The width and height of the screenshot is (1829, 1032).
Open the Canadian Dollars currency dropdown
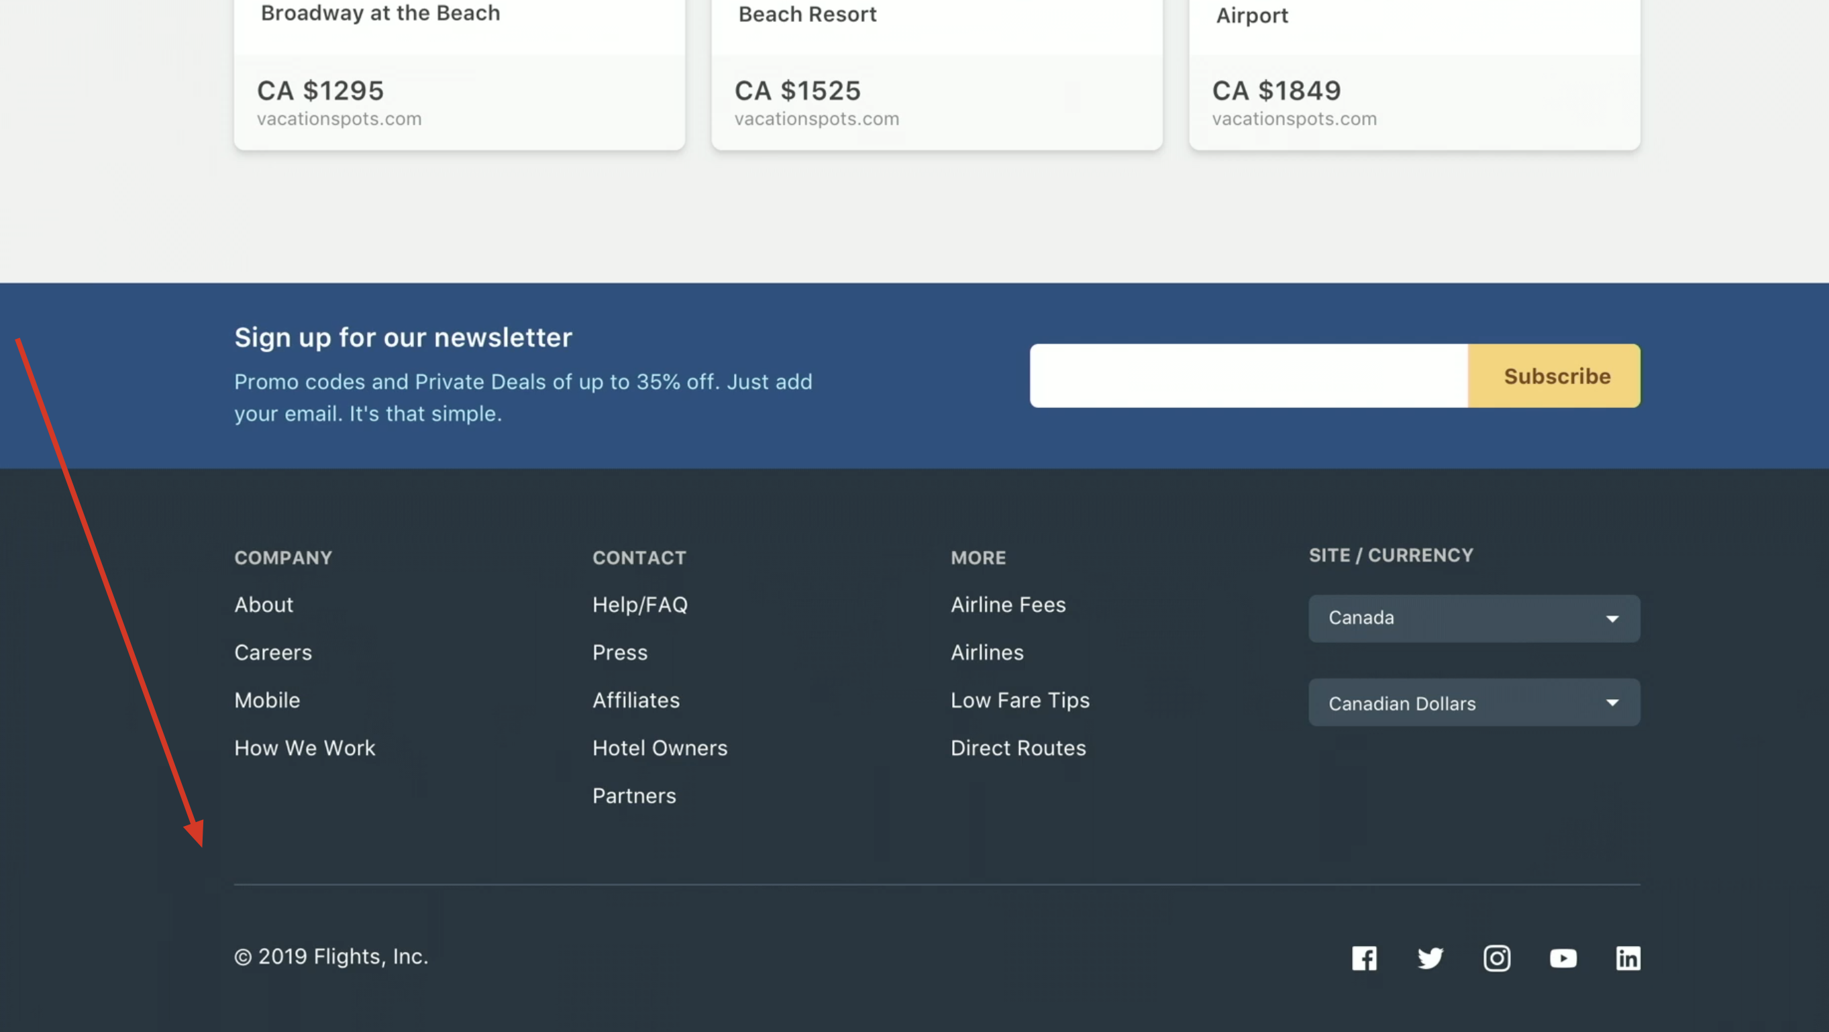pos(1473,703)
